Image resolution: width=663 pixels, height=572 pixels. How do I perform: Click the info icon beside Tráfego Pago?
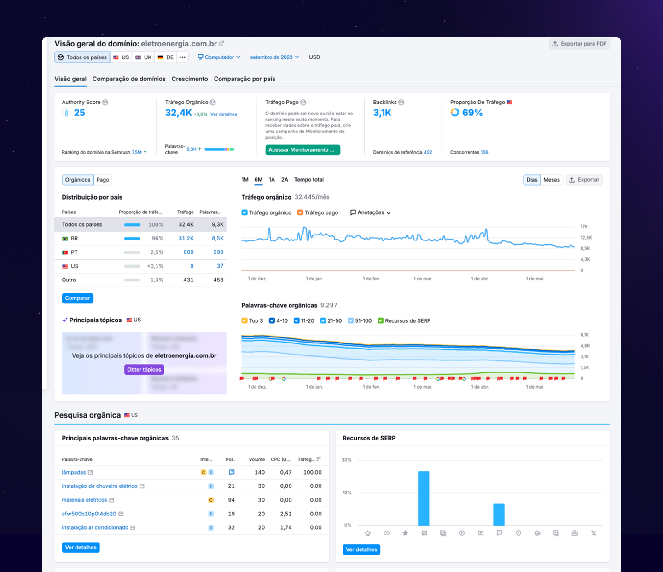303,103
